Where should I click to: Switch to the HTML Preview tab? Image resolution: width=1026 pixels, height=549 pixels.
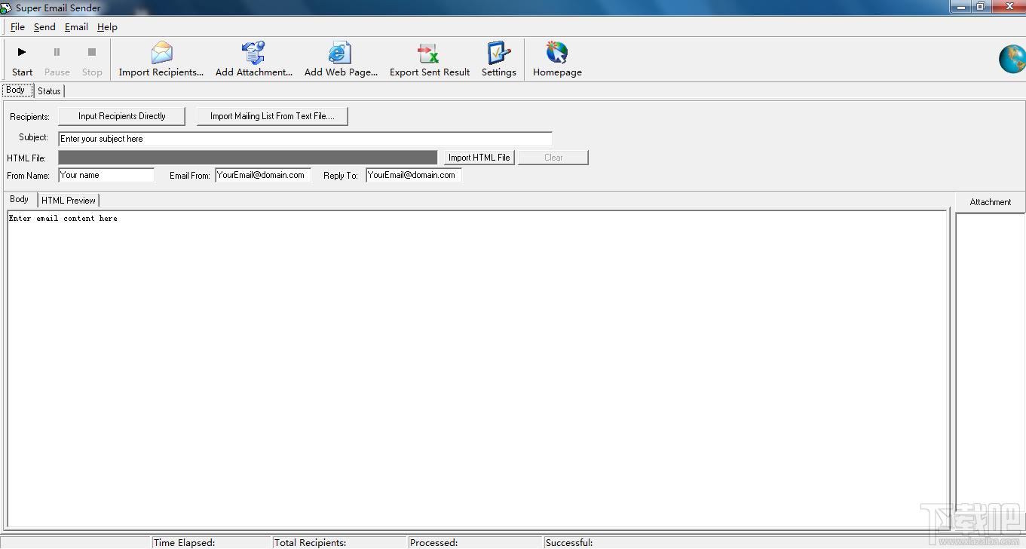coord(69,201)
